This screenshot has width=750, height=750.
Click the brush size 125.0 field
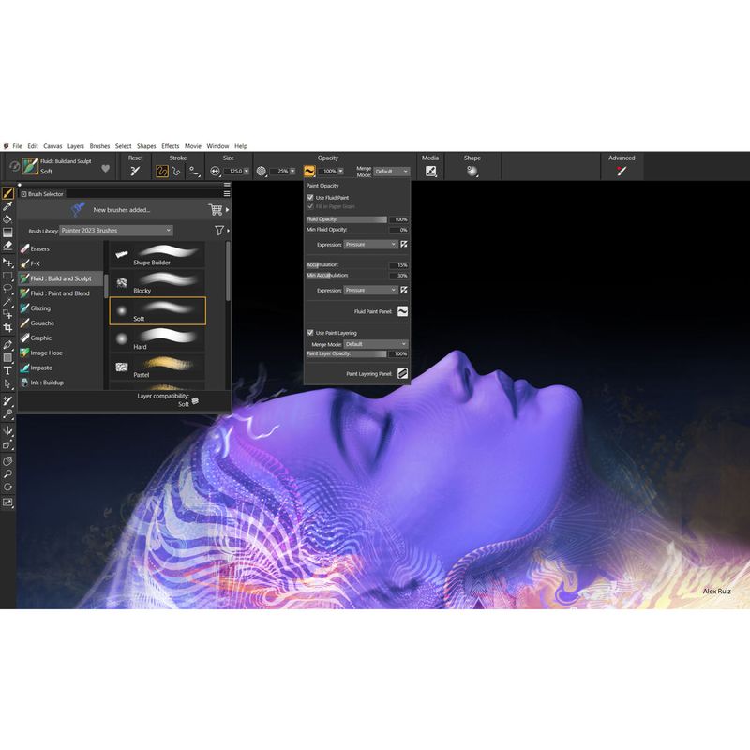233,172
